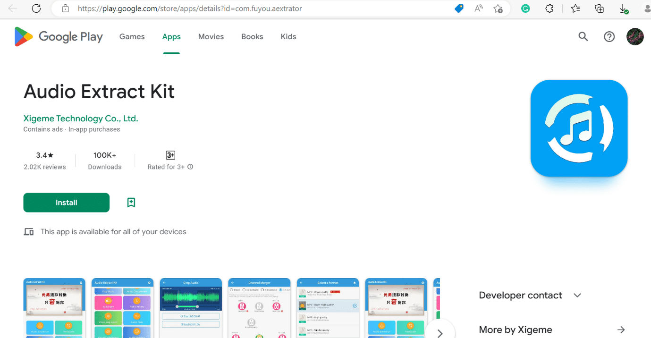Reload the page with refresh icon
This screenshot has width=651, height=338.
coord(36,8)
